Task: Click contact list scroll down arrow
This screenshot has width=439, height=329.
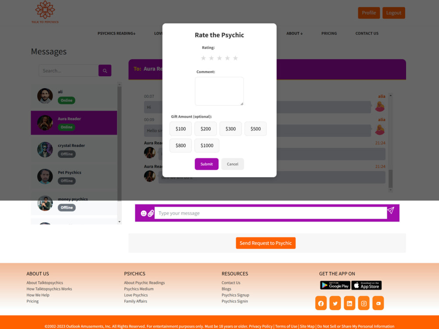Action: tap(119, 222)
